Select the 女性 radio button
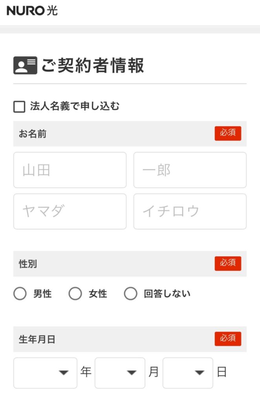 point(75,294)
